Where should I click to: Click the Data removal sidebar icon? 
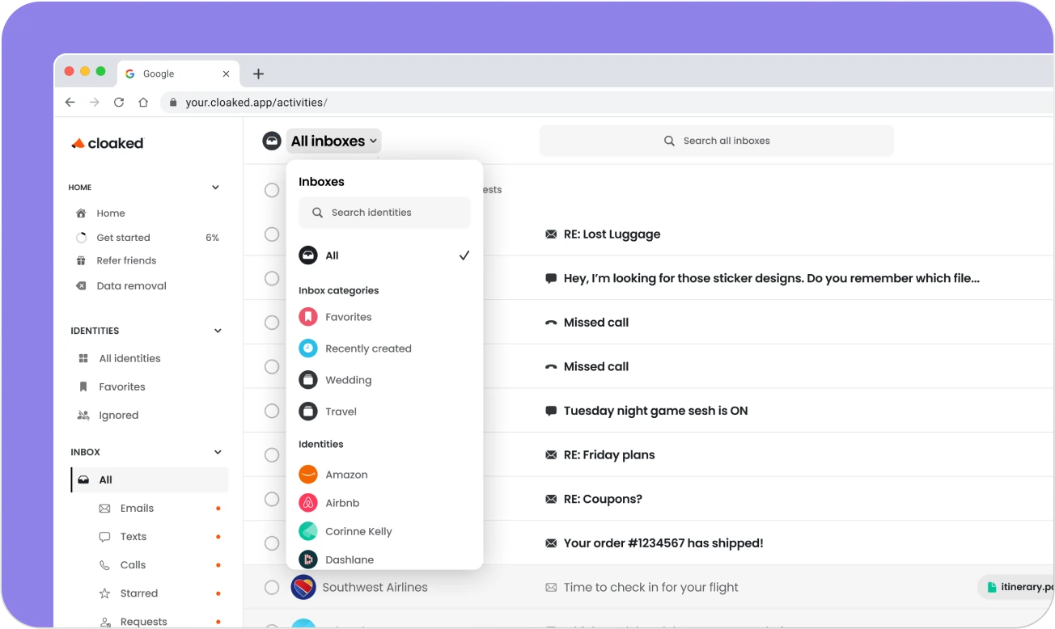pos(80,285)
